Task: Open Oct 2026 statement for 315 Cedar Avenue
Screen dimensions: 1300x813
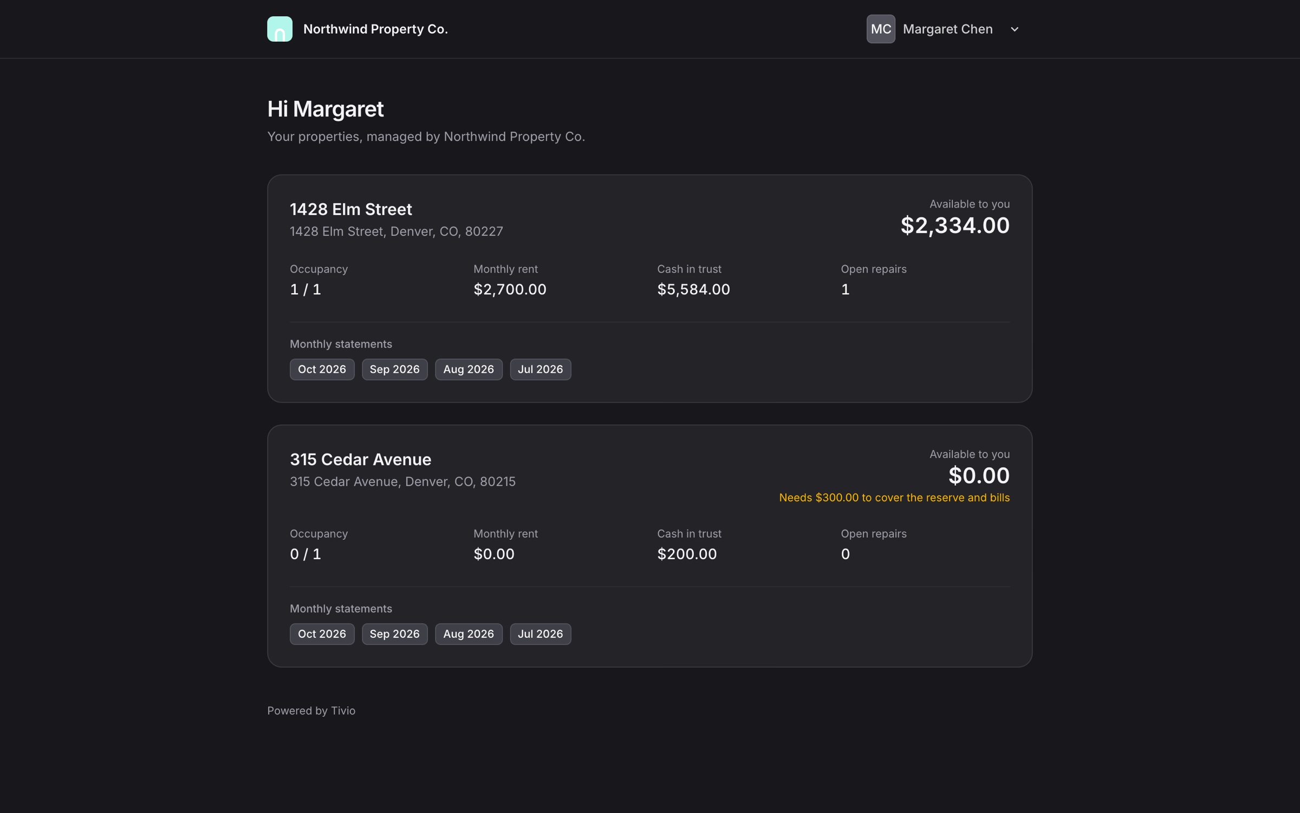Action: pyautogui.click(x=322, y=634)
